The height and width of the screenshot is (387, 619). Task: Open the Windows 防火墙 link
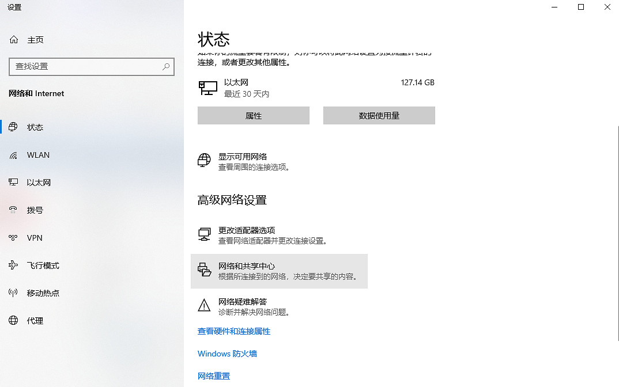click(x=227, y=353)
